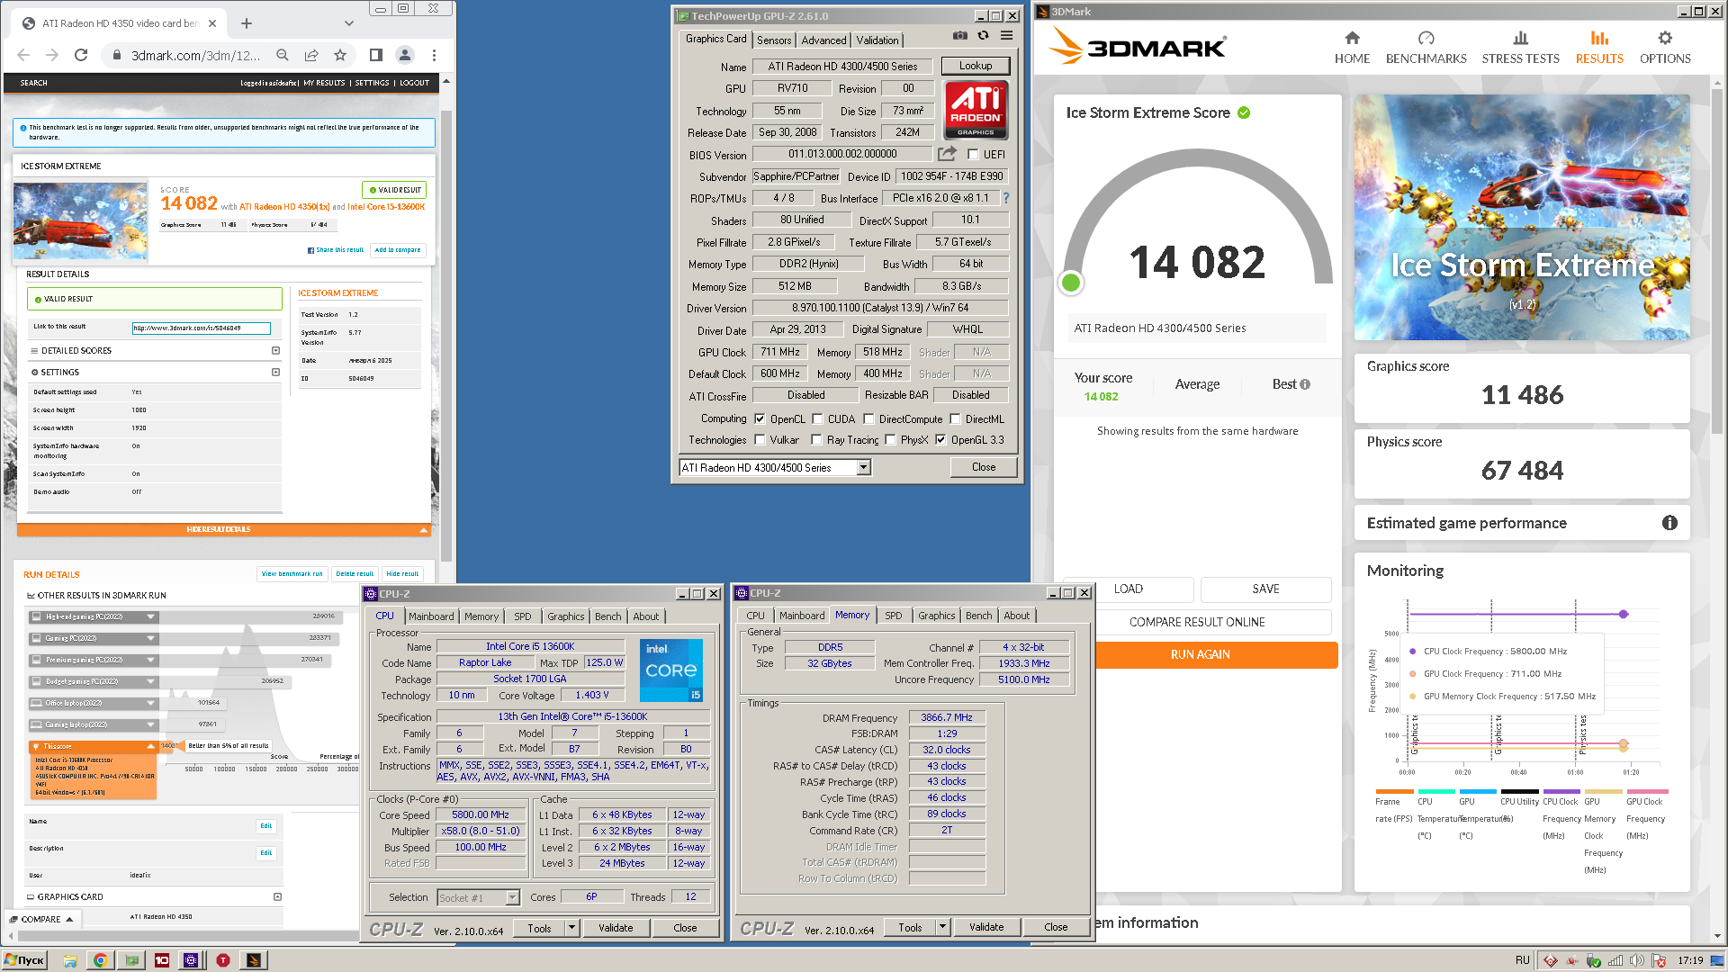This screenshot has height=972, width=1728.
Task: Toggle the DirectCompute checkbox
Action: click(868, 419)
